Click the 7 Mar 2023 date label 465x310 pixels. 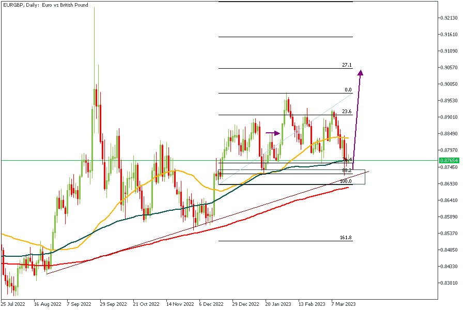click(344, 304)
